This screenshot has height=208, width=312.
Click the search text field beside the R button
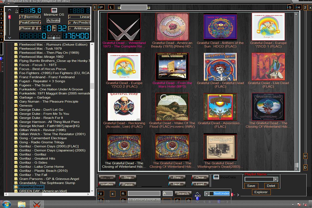pos(144,193)
